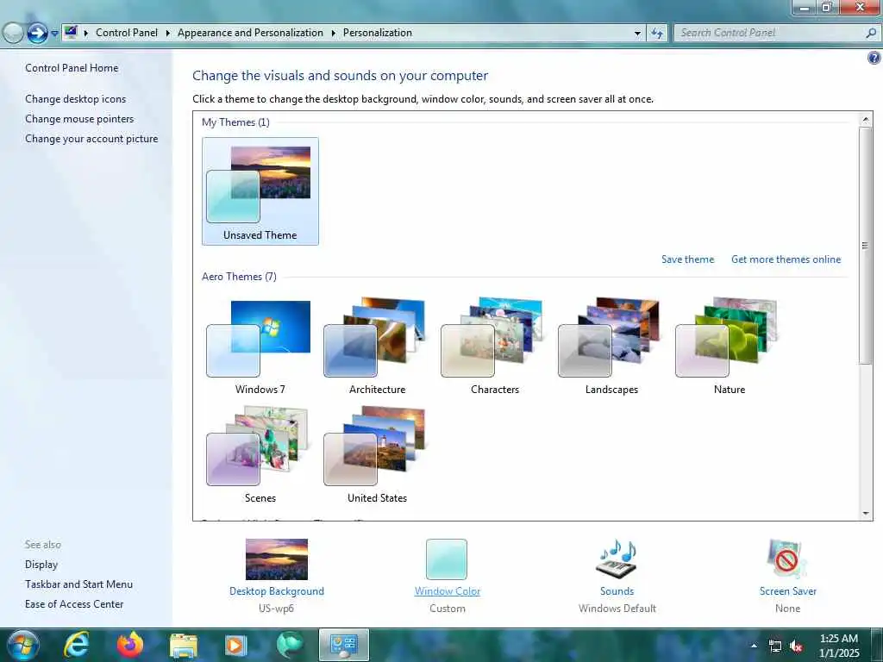Open the Sounds settings icon
The width and height of the screenshot is (883, 662).
617,559
